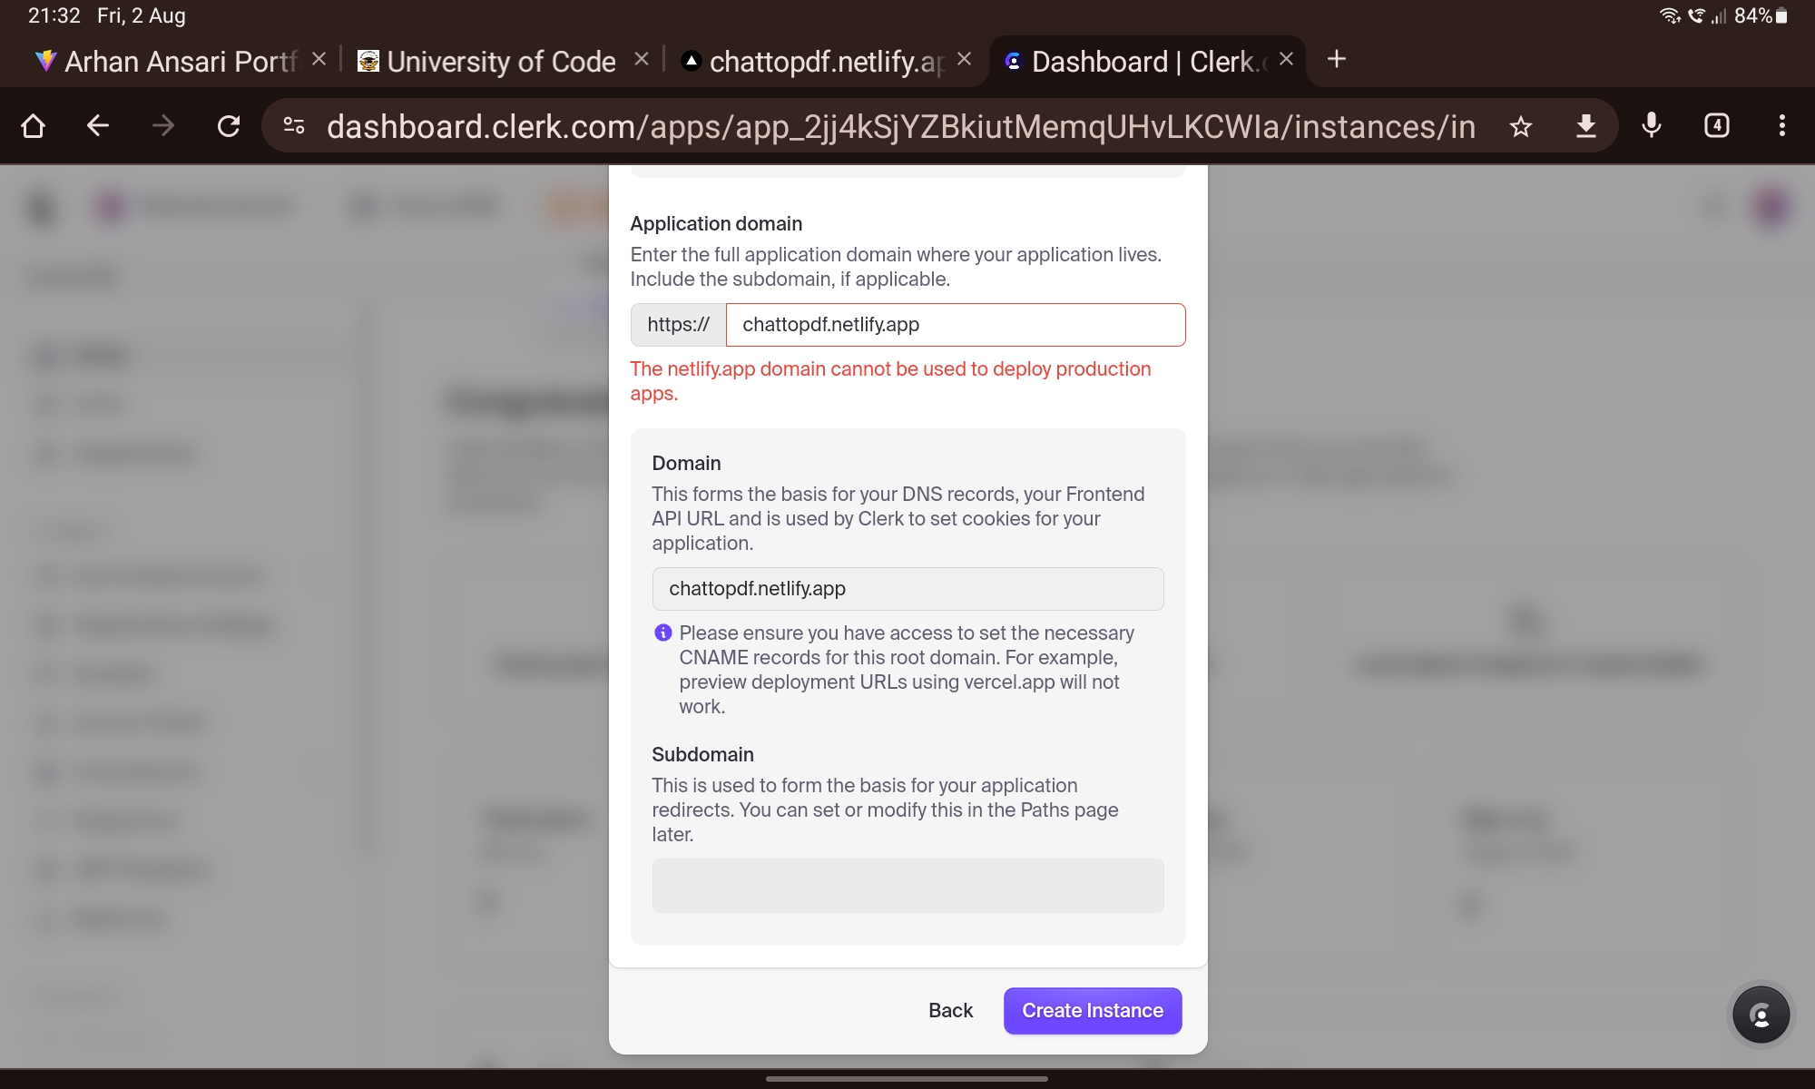Viewport: 1815px width, 1089px height.
Task: Reload the current page
Action: [x=228, y=126]
